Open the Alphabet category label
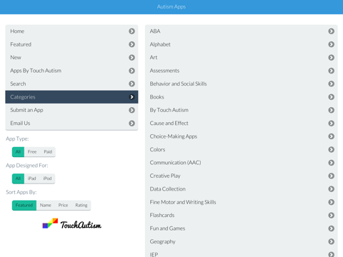Screen dimensions: 343x257 pyautogui.click(x=160, y=44)
